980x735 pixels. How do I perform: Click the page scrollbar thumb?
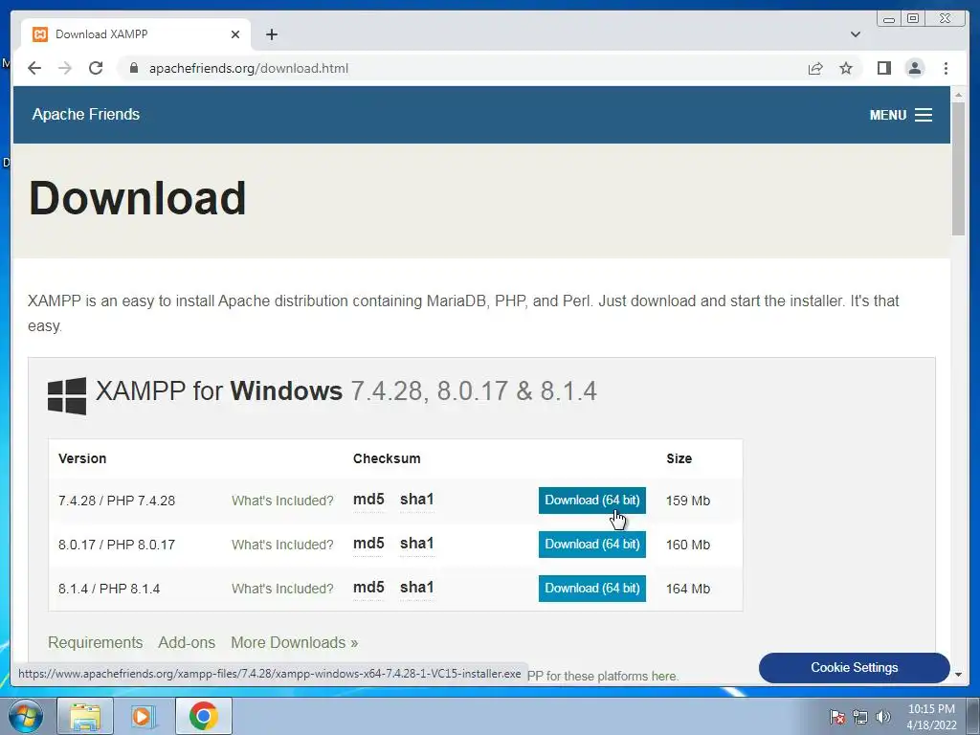pyautogui.click(x=958, y=168)
